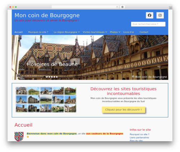Open the Contact menu item

[x=144, y=32]
